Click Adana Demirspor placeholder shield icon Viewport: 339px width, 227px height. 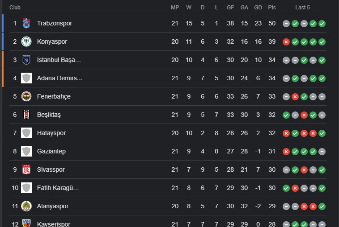coord(26,78)
